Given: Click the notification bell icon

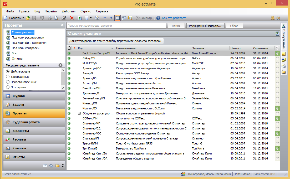Looking at the screenshot, I should 273,18.
